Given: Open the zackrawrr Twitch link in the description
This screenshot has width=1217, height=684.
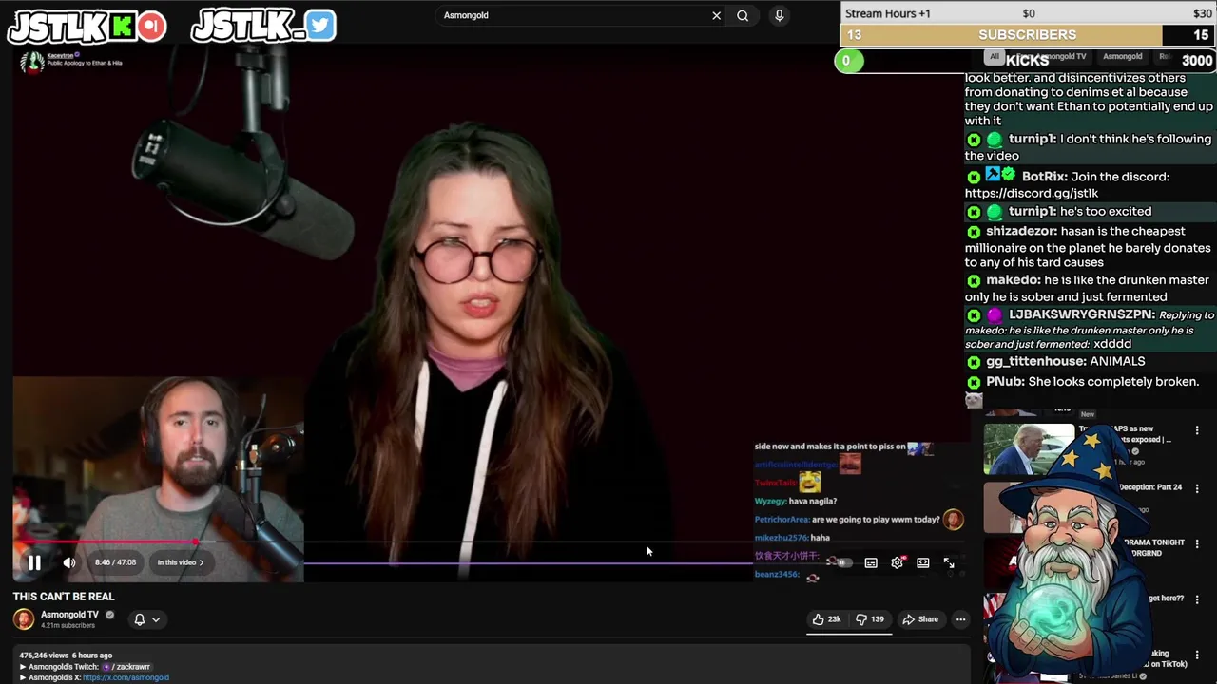Looking at the screenshot, I should (126, 667).
